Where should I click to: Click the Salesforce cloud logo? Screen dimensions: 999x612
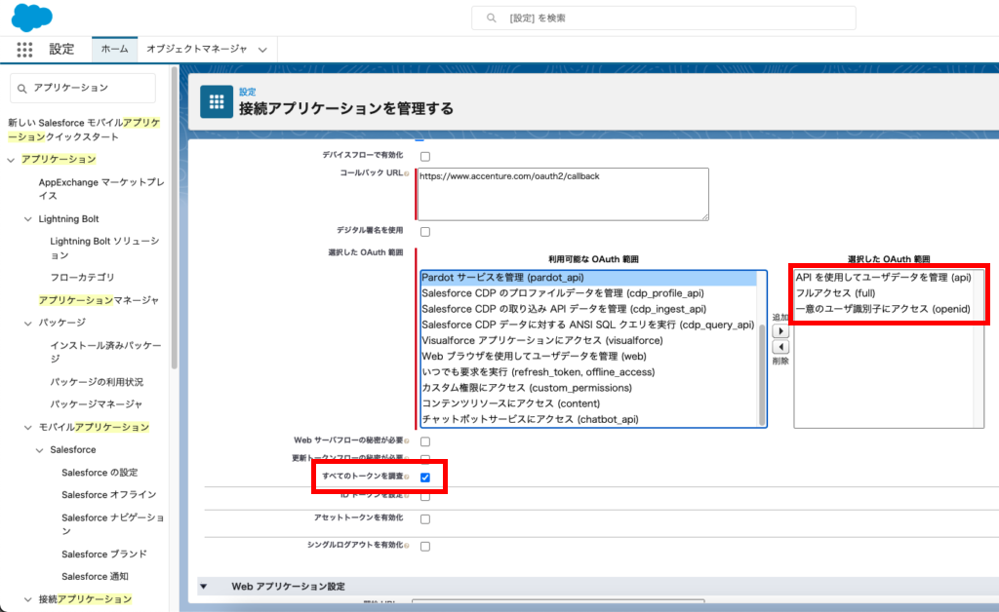(x=33, y=17)
